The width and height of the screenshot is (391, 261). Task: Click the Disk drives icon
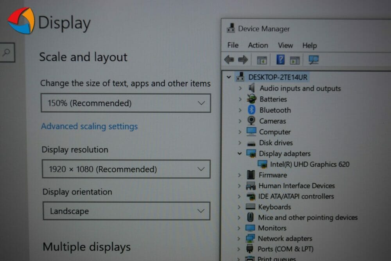251,143
